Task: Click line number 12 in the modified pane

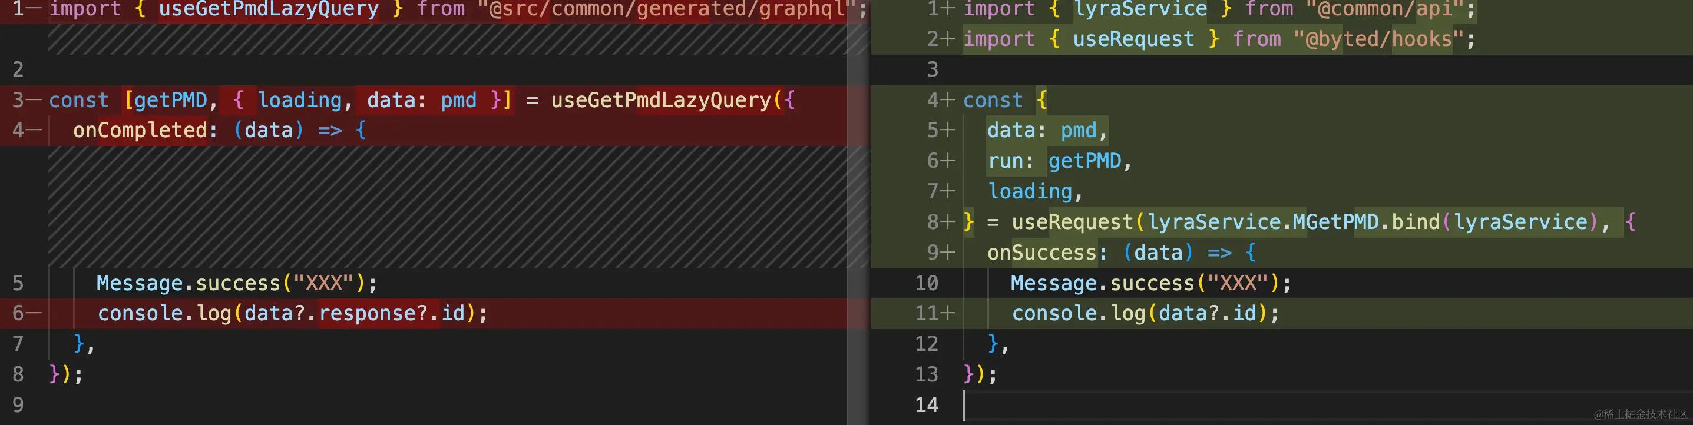Action: (927, 344)
